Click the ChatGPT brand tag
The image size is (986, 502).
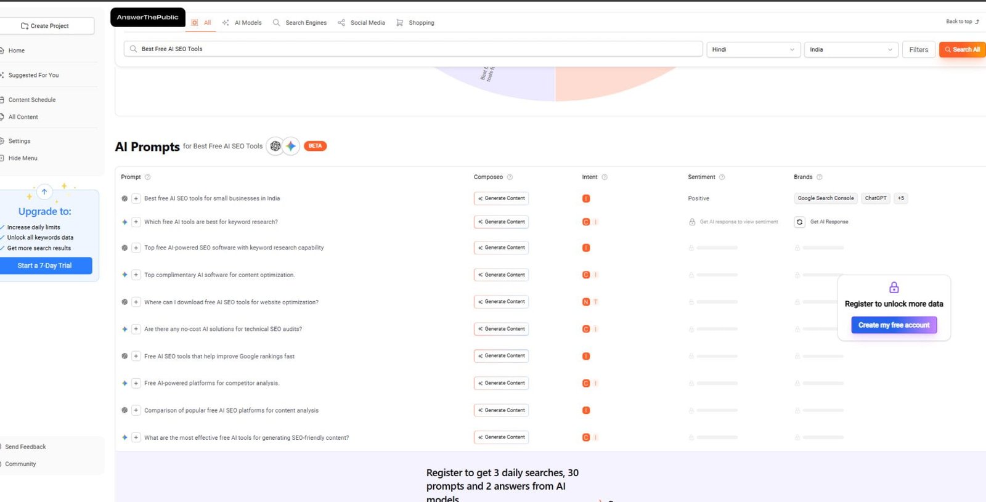(x=876, y=198)
